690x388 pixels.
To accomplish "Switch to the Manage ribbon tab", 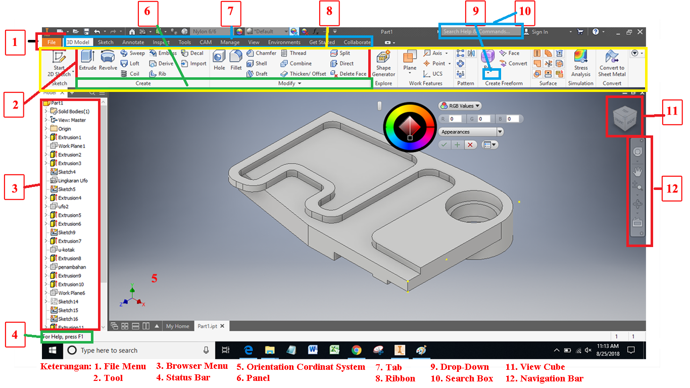I will coord(230,42).
